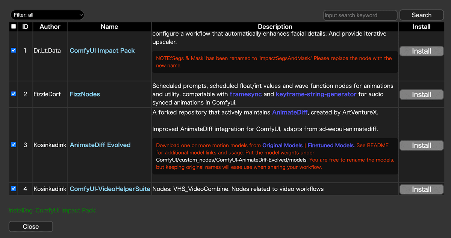Open the Finetuned Models link
Screen dimensions: 451x238
tap(331, 145)
